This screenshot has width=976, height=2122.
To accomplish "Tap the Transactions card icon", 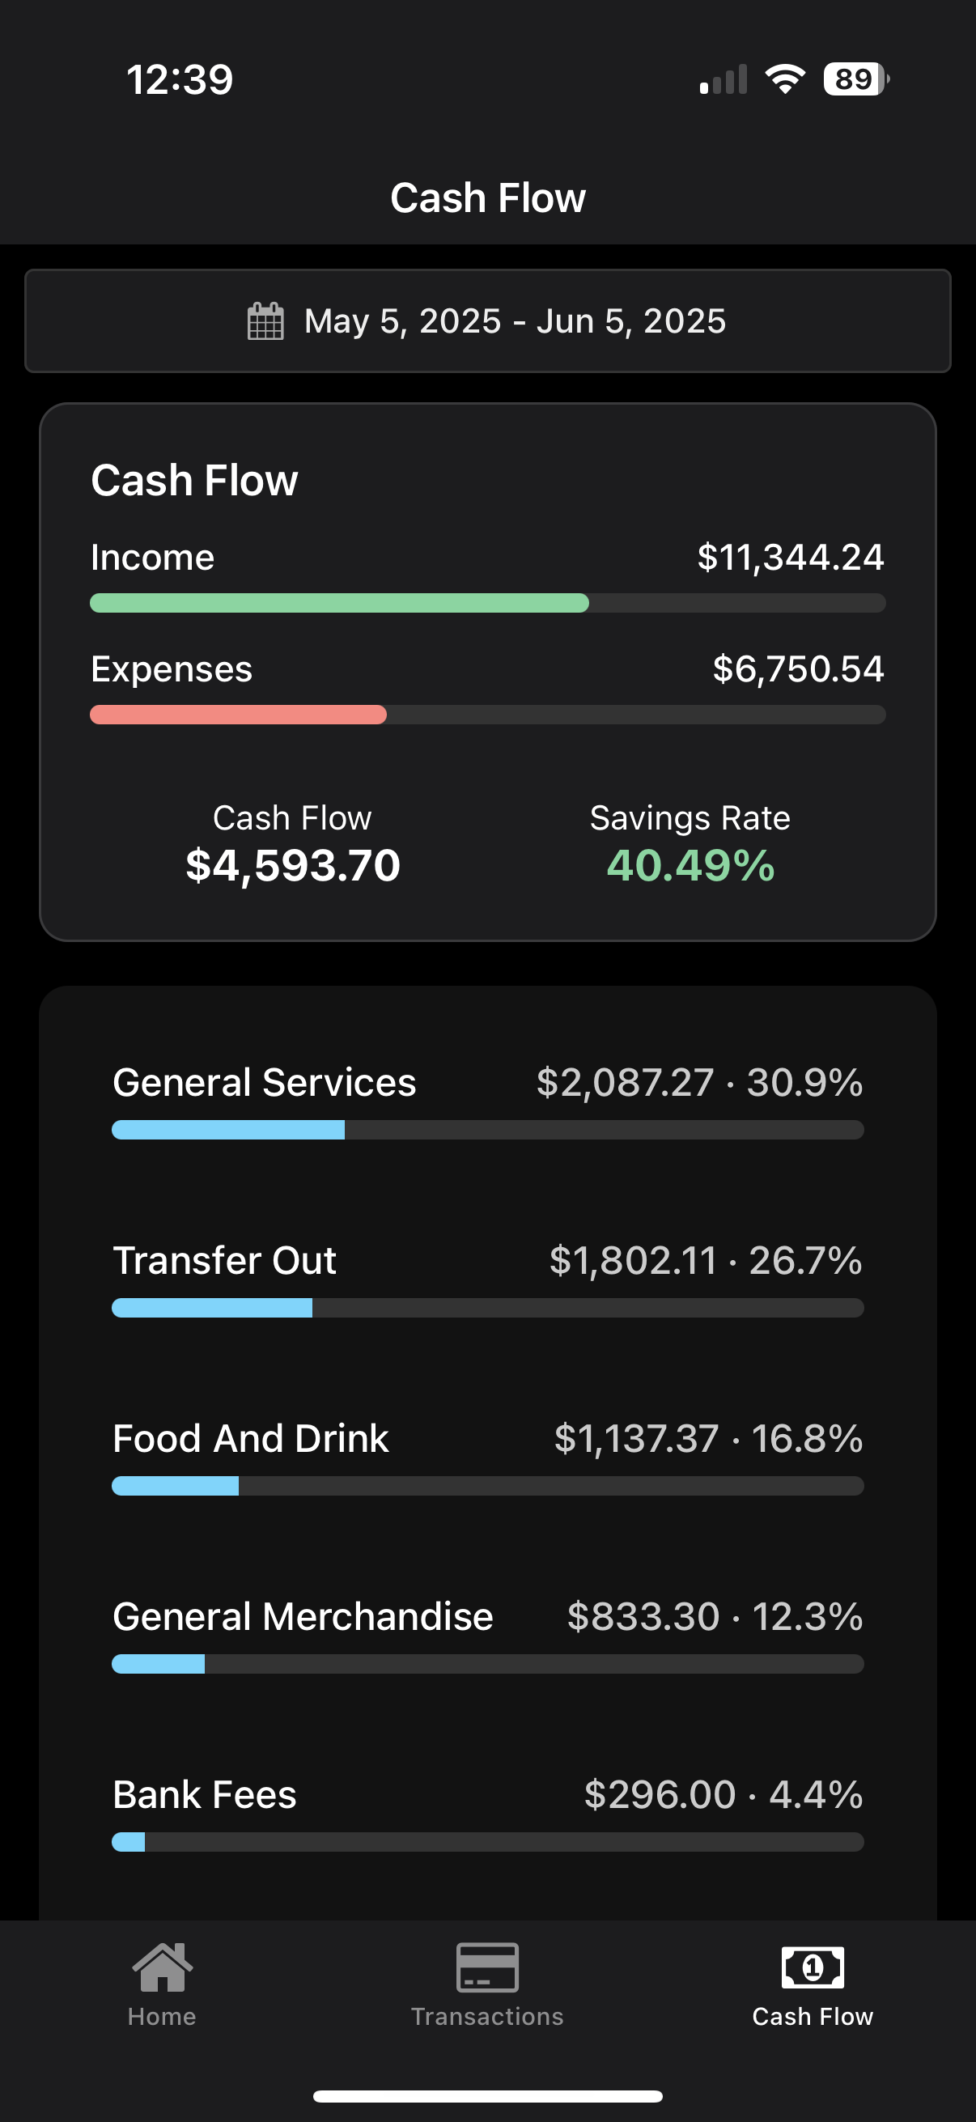I will pos(487,1967).
